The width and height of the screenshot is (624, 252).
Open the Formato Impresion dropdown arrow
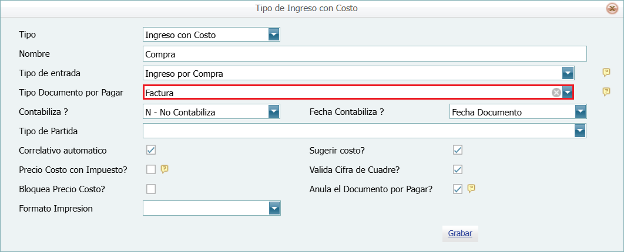point(274,208)
